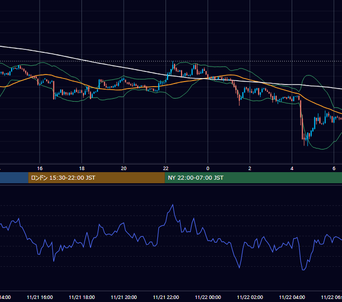Click the "11/21 16:00" date label on lower axis
The height and width of the screenshot is (302, 342).
pos(40,297)
